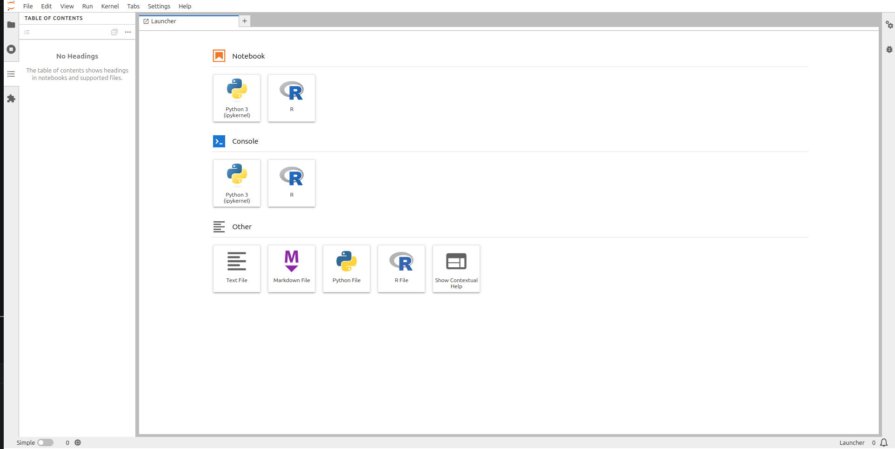This screenshot has height=449, width=895.
Task: Launch a Python 3 (ipykernel) console
Action: click(x=237, y=183)
